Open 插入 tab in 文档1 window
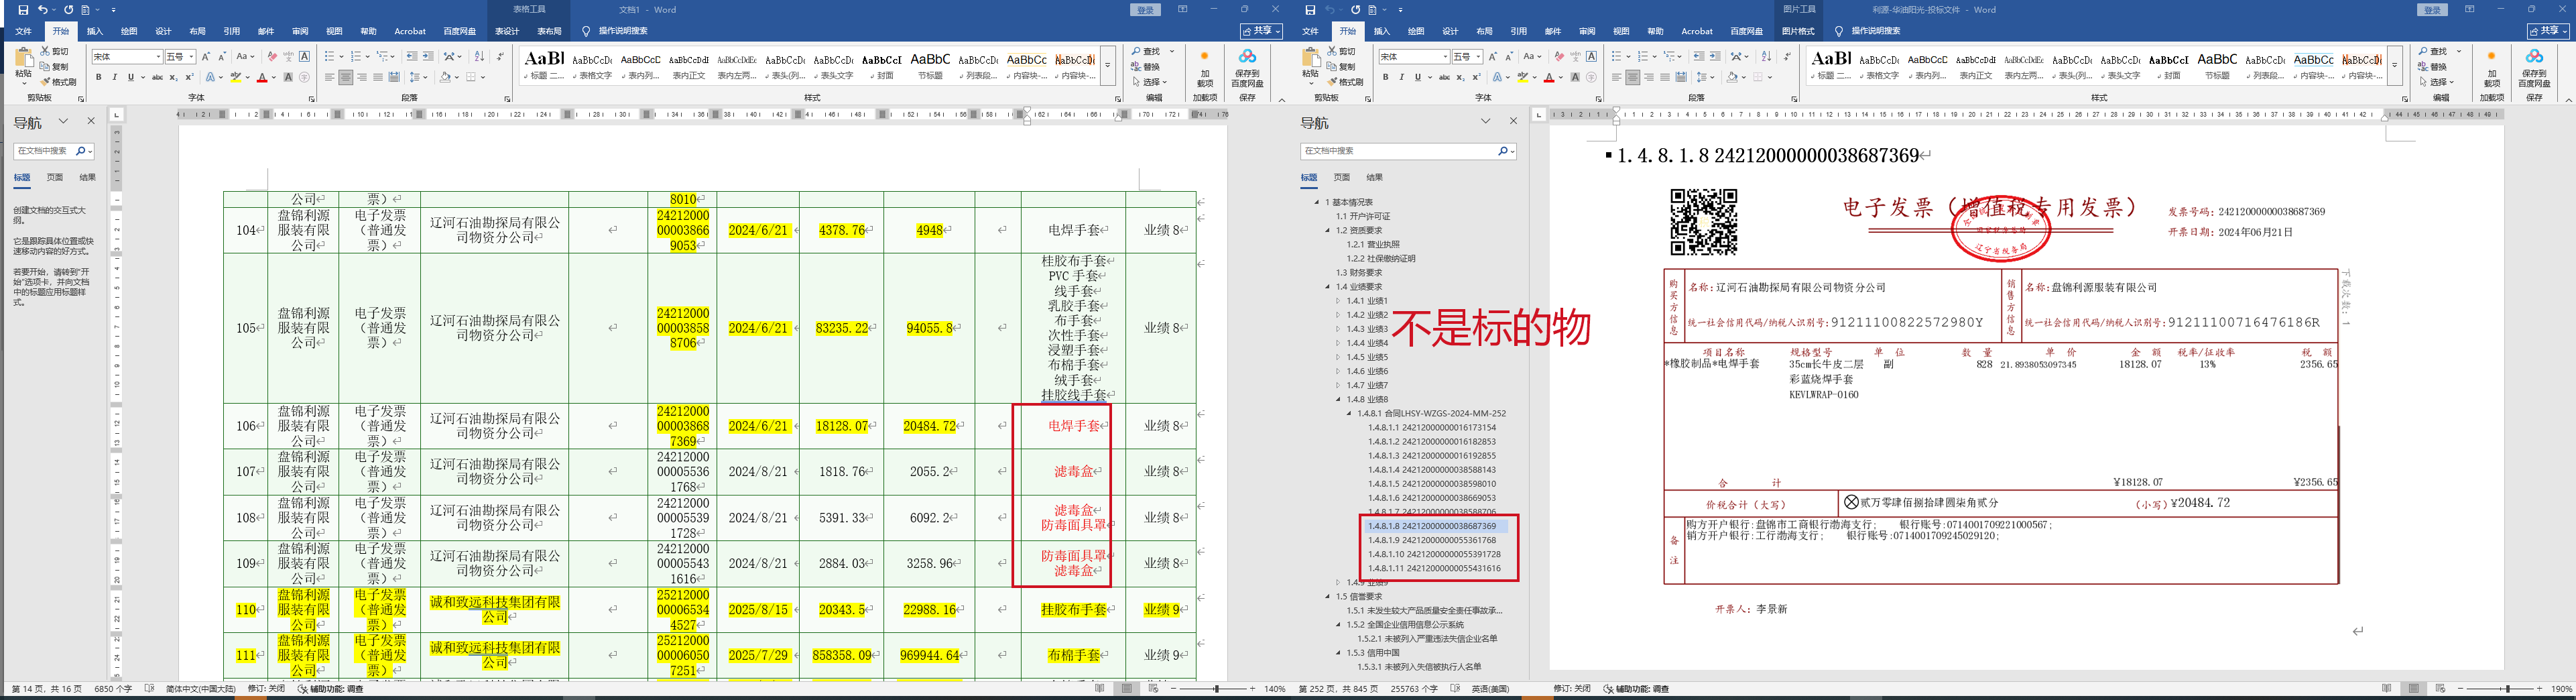Image resolution: width=2576 pixels, height=700 pixels. 95,31
